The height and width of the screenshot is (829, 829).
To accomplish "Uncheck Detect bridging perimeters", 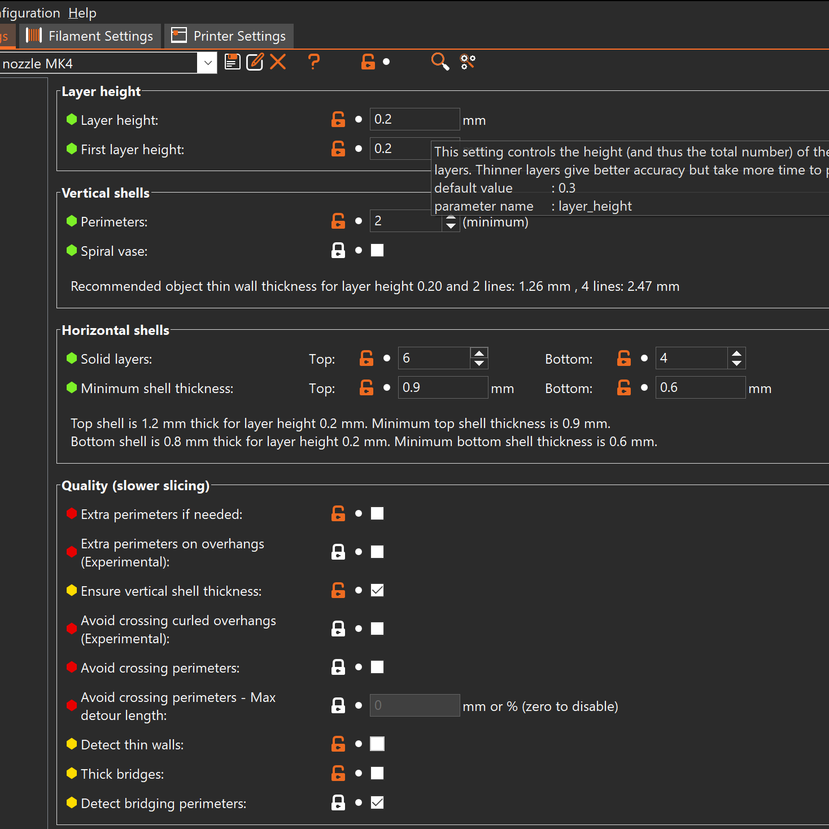I will point(377,802).
